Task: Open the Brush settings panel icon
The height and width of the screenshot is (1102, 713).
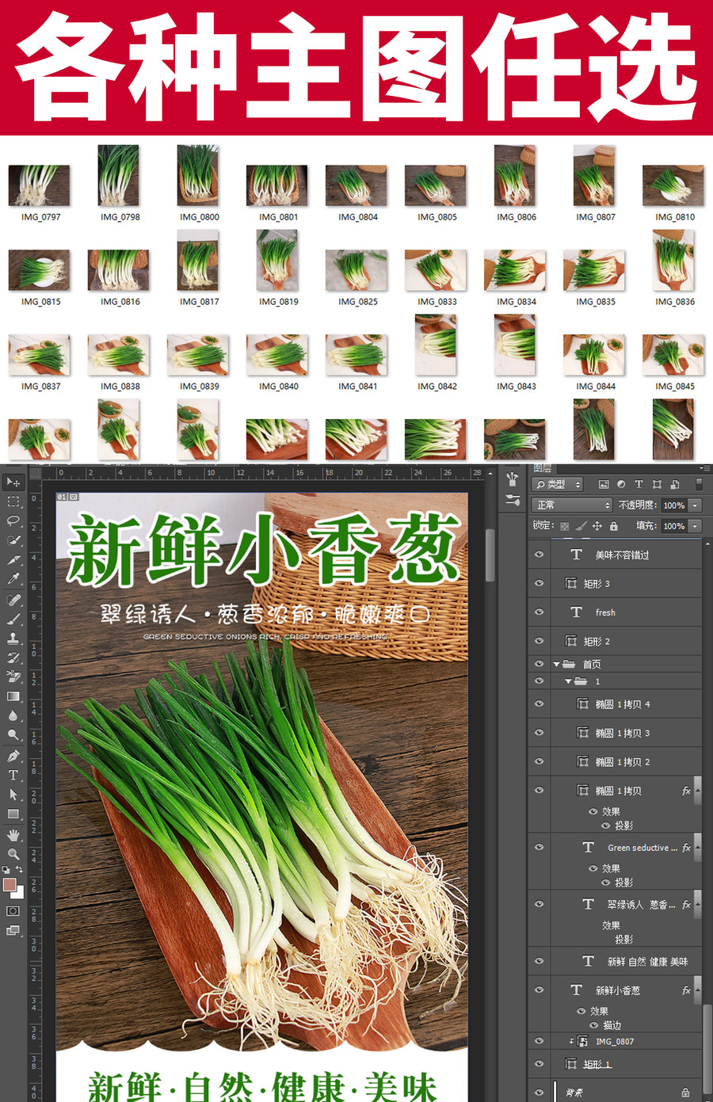Action: [513, 500]
